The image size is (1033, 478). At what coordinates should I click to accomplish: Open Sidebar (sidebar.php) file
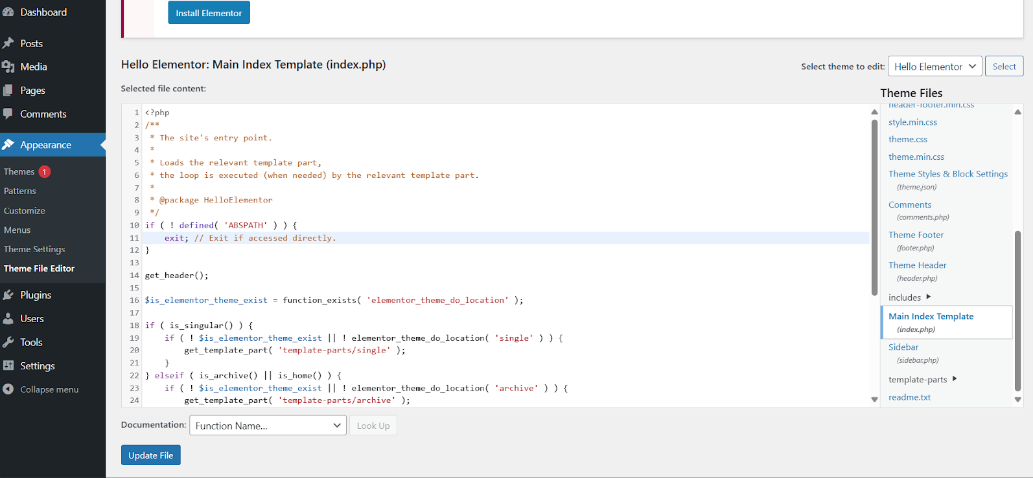[x=903, y=347]
